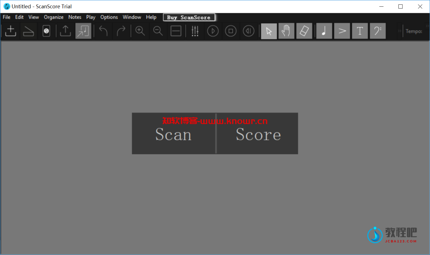The image size is (430, 255).
Task: Open the Options menu
Action: click(x=109, y=17)
